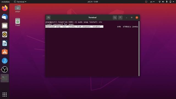The image size is (176, 99).
Task: Click the 2m46s remaining time text
Action: pyautogui.click(x=135, y=27)
